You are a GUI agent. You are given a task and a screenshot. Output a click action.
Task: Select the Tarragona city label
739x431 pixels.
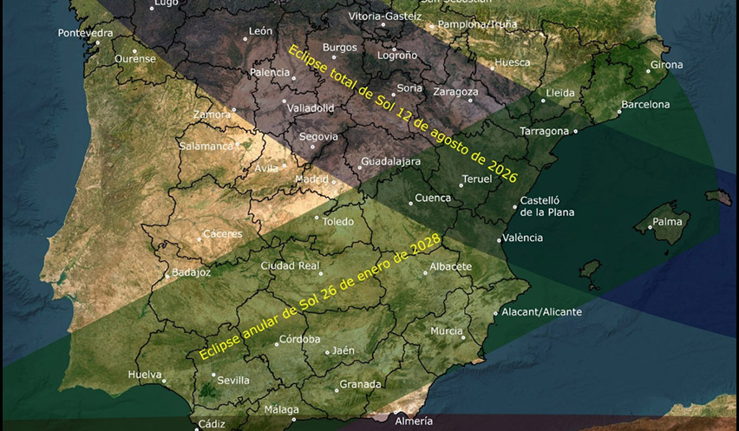(x=545, y=132)
